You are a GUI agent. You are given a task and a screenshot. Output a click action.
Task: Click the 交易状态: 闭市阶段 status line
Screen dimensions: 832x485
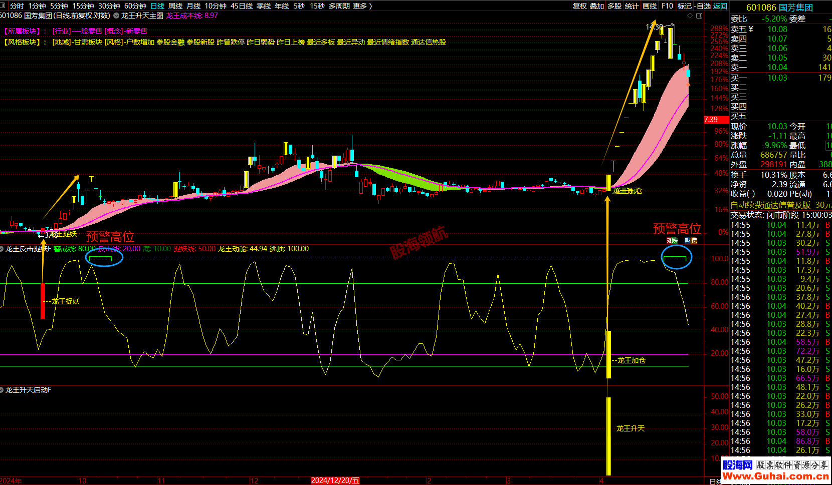tap(780, 215)
